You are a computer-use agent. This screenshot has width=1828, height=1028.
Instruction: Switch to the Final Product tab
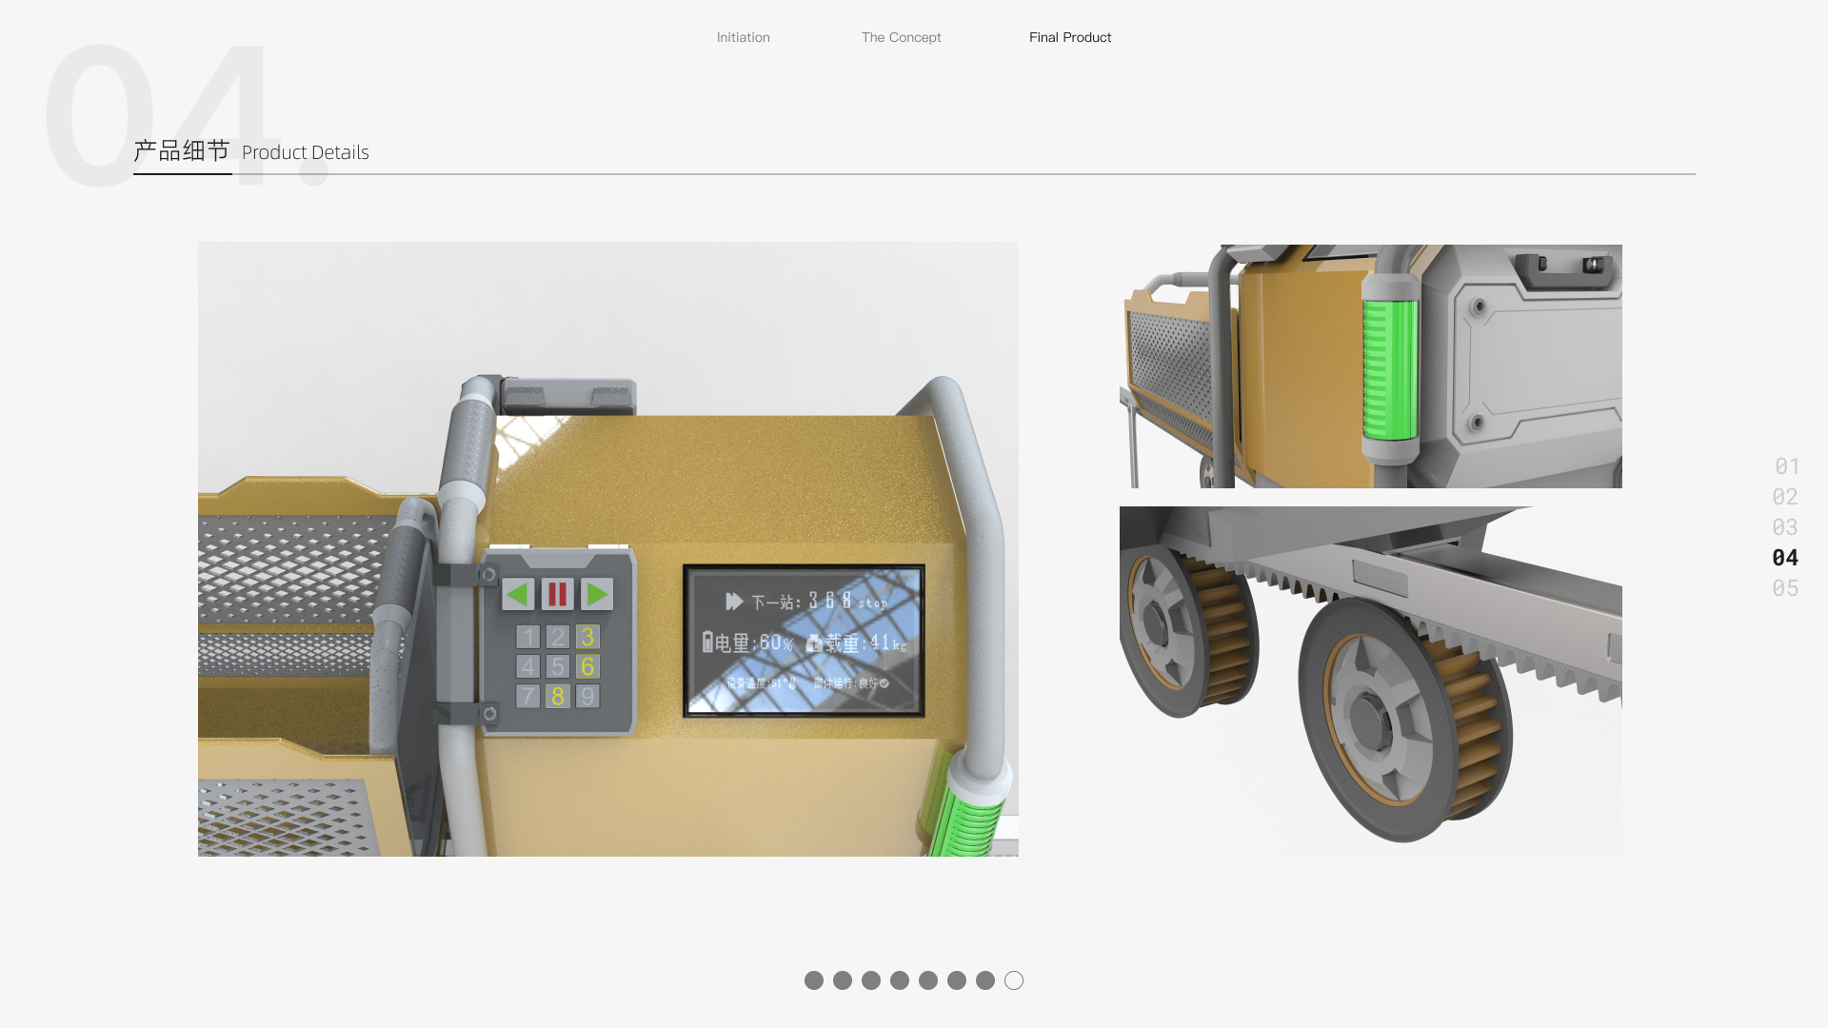(1069, 37)
